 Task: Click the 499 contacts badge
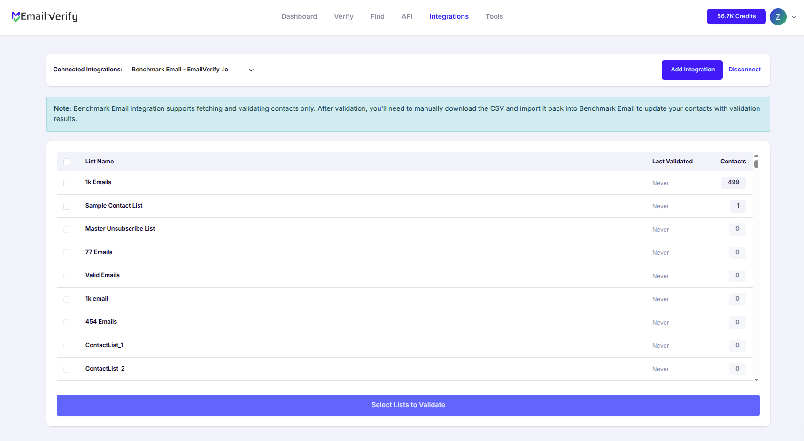click(734, 182)
